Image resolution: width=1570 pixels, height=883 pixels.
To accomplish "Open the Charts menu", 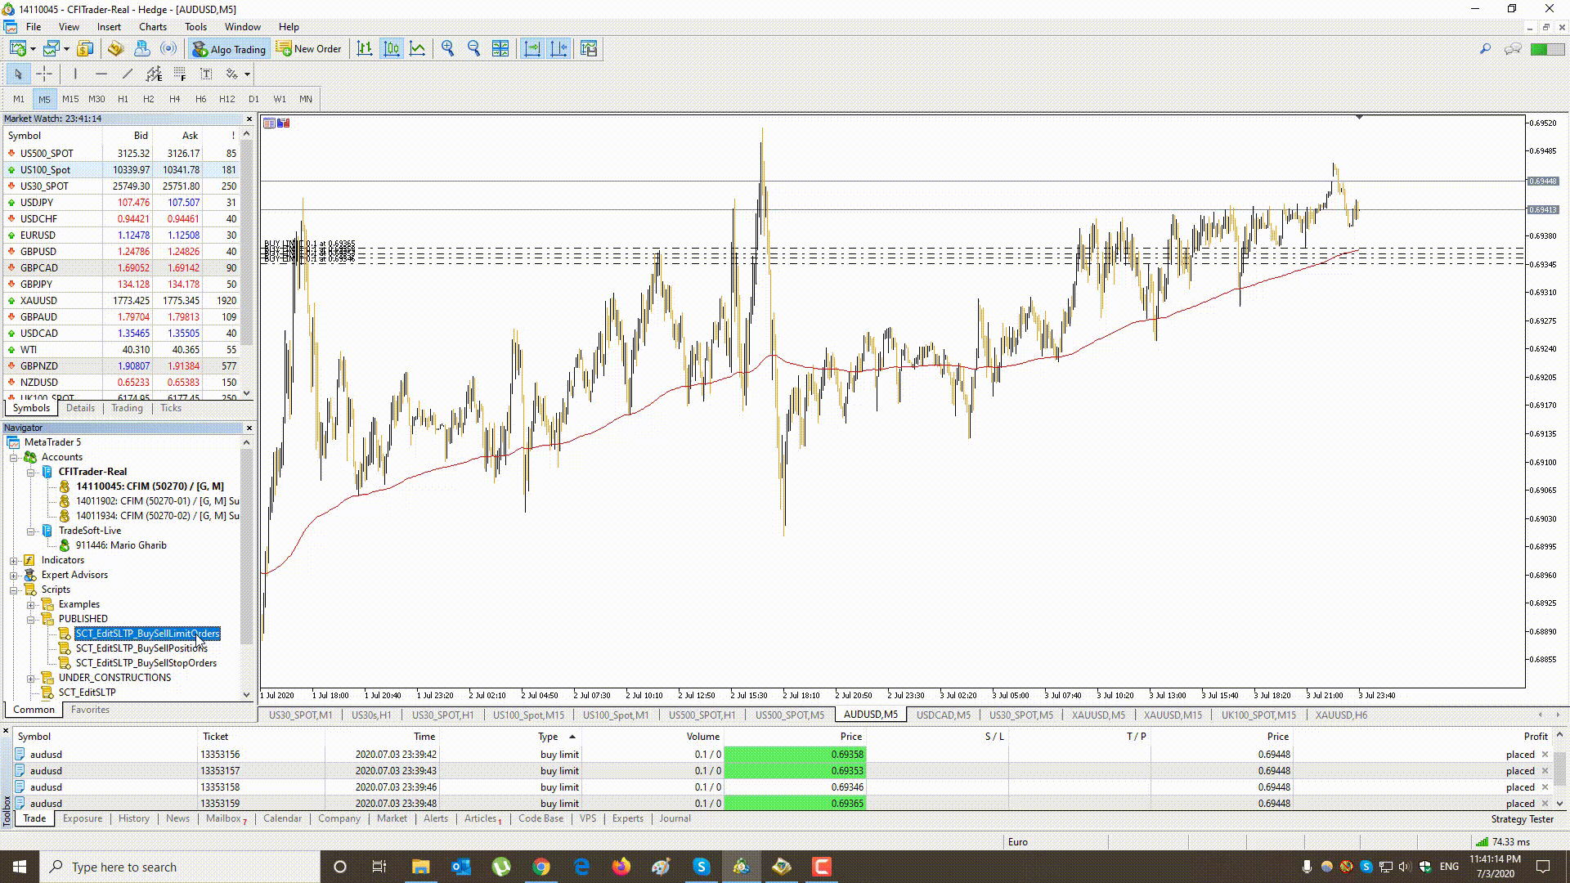I will point(153,26).
